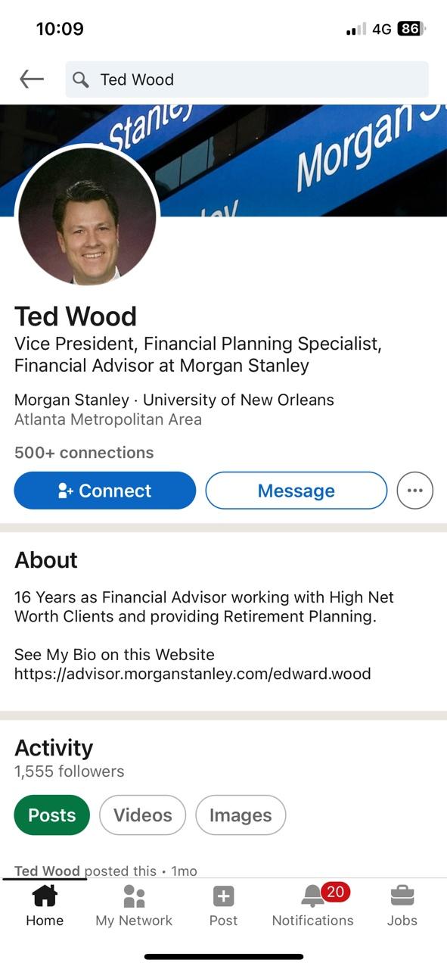Viewport: 447px width, 969px height.
Task: Tap the back arrow icon
Action: (32, 79)
